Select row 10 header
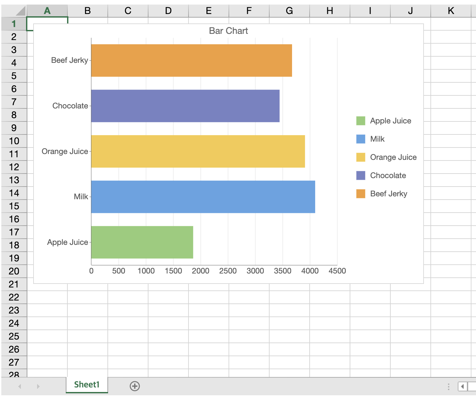Image resolution: width=476 pixels, height=420 pixels. click(x=14, y=141)
